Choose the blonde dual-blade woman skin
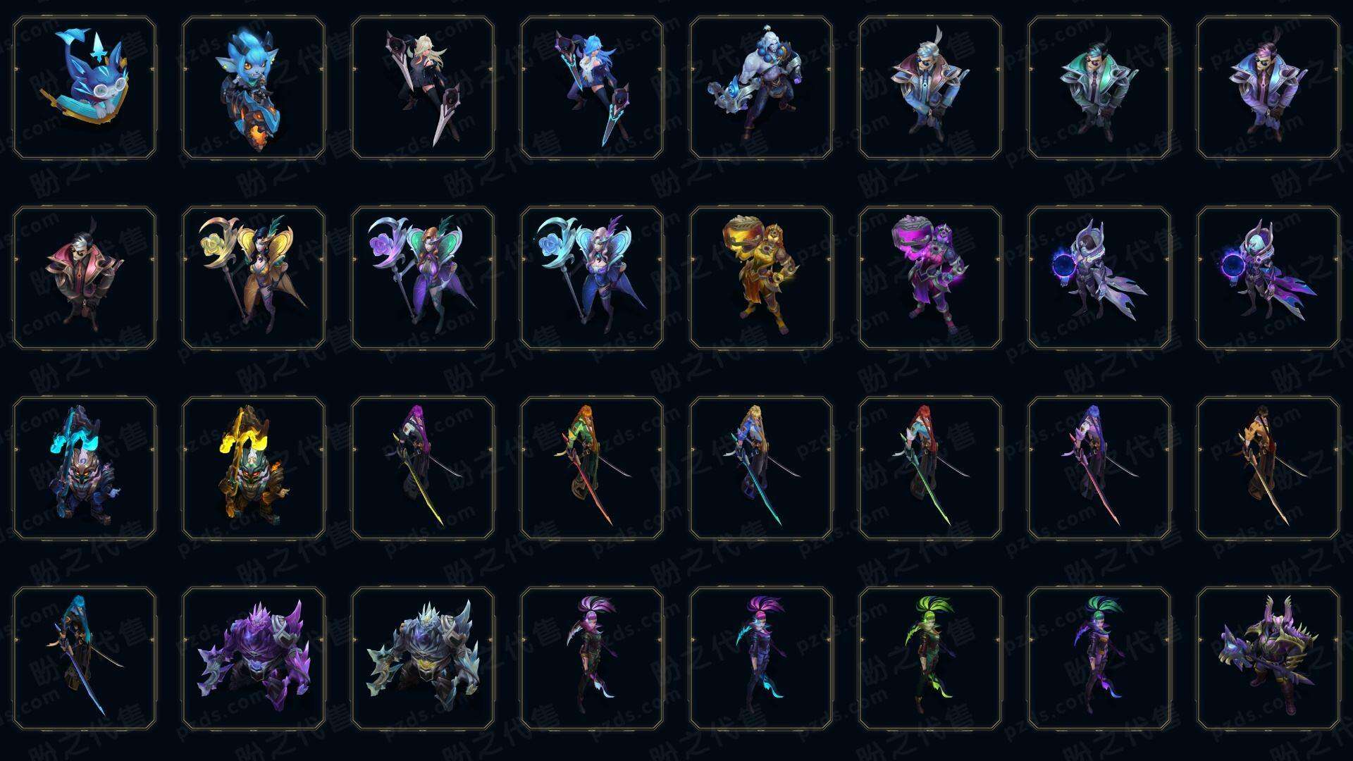This screenshot has width=1353, height=761. pos(423,87)
